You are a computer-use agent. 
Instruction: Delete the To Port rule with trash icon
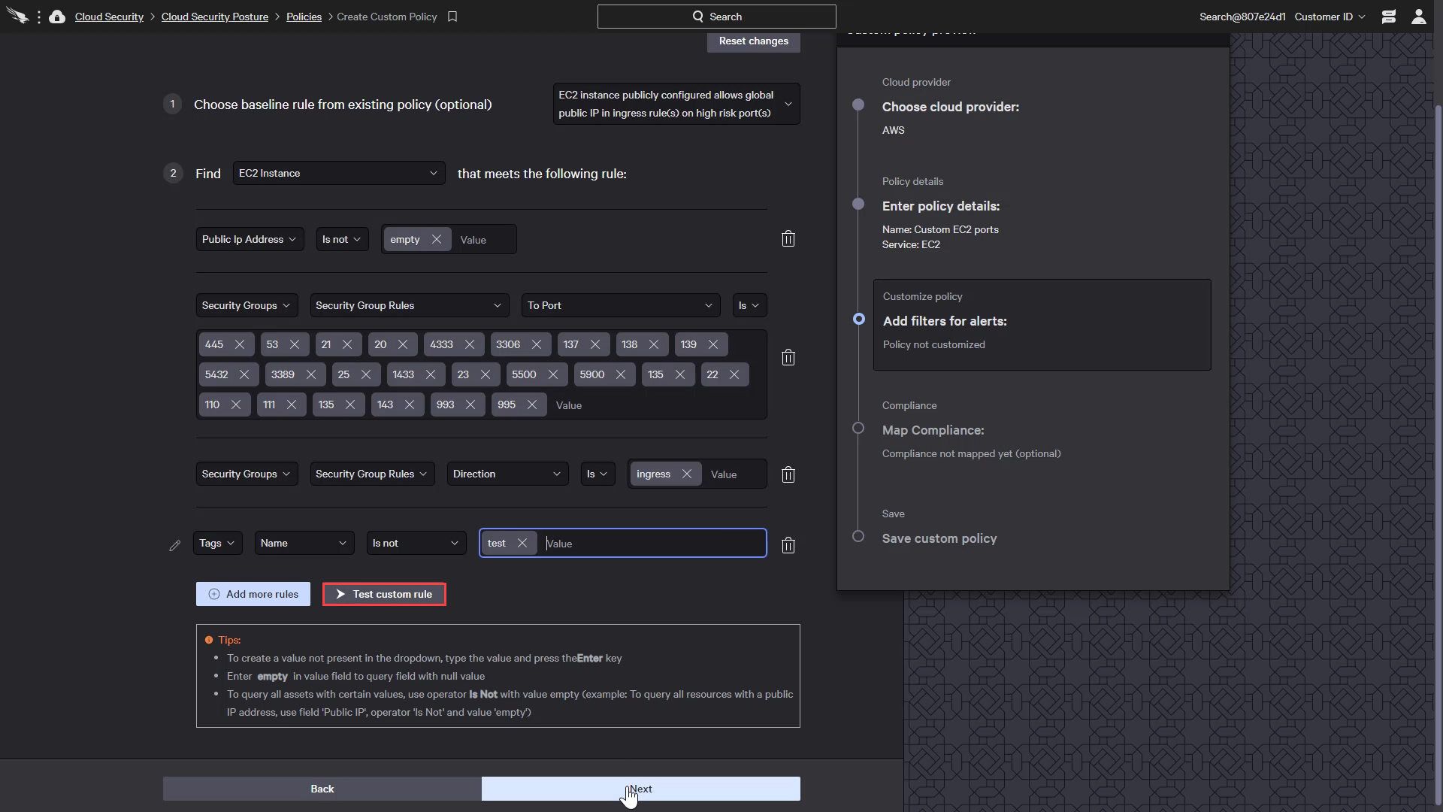tap(788, 357)
